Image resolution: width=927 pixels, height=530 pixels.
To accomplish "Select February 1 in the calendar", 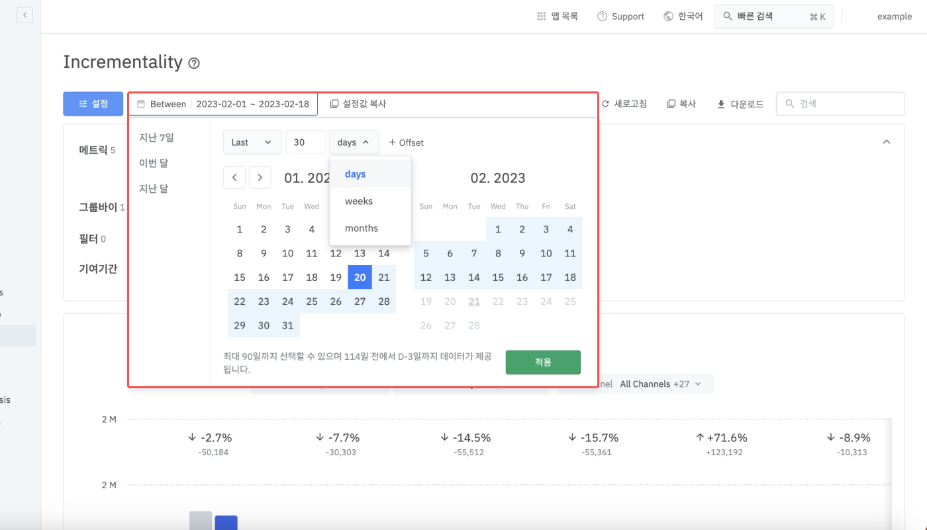I will pyautogui.click(x=498, y=230).
